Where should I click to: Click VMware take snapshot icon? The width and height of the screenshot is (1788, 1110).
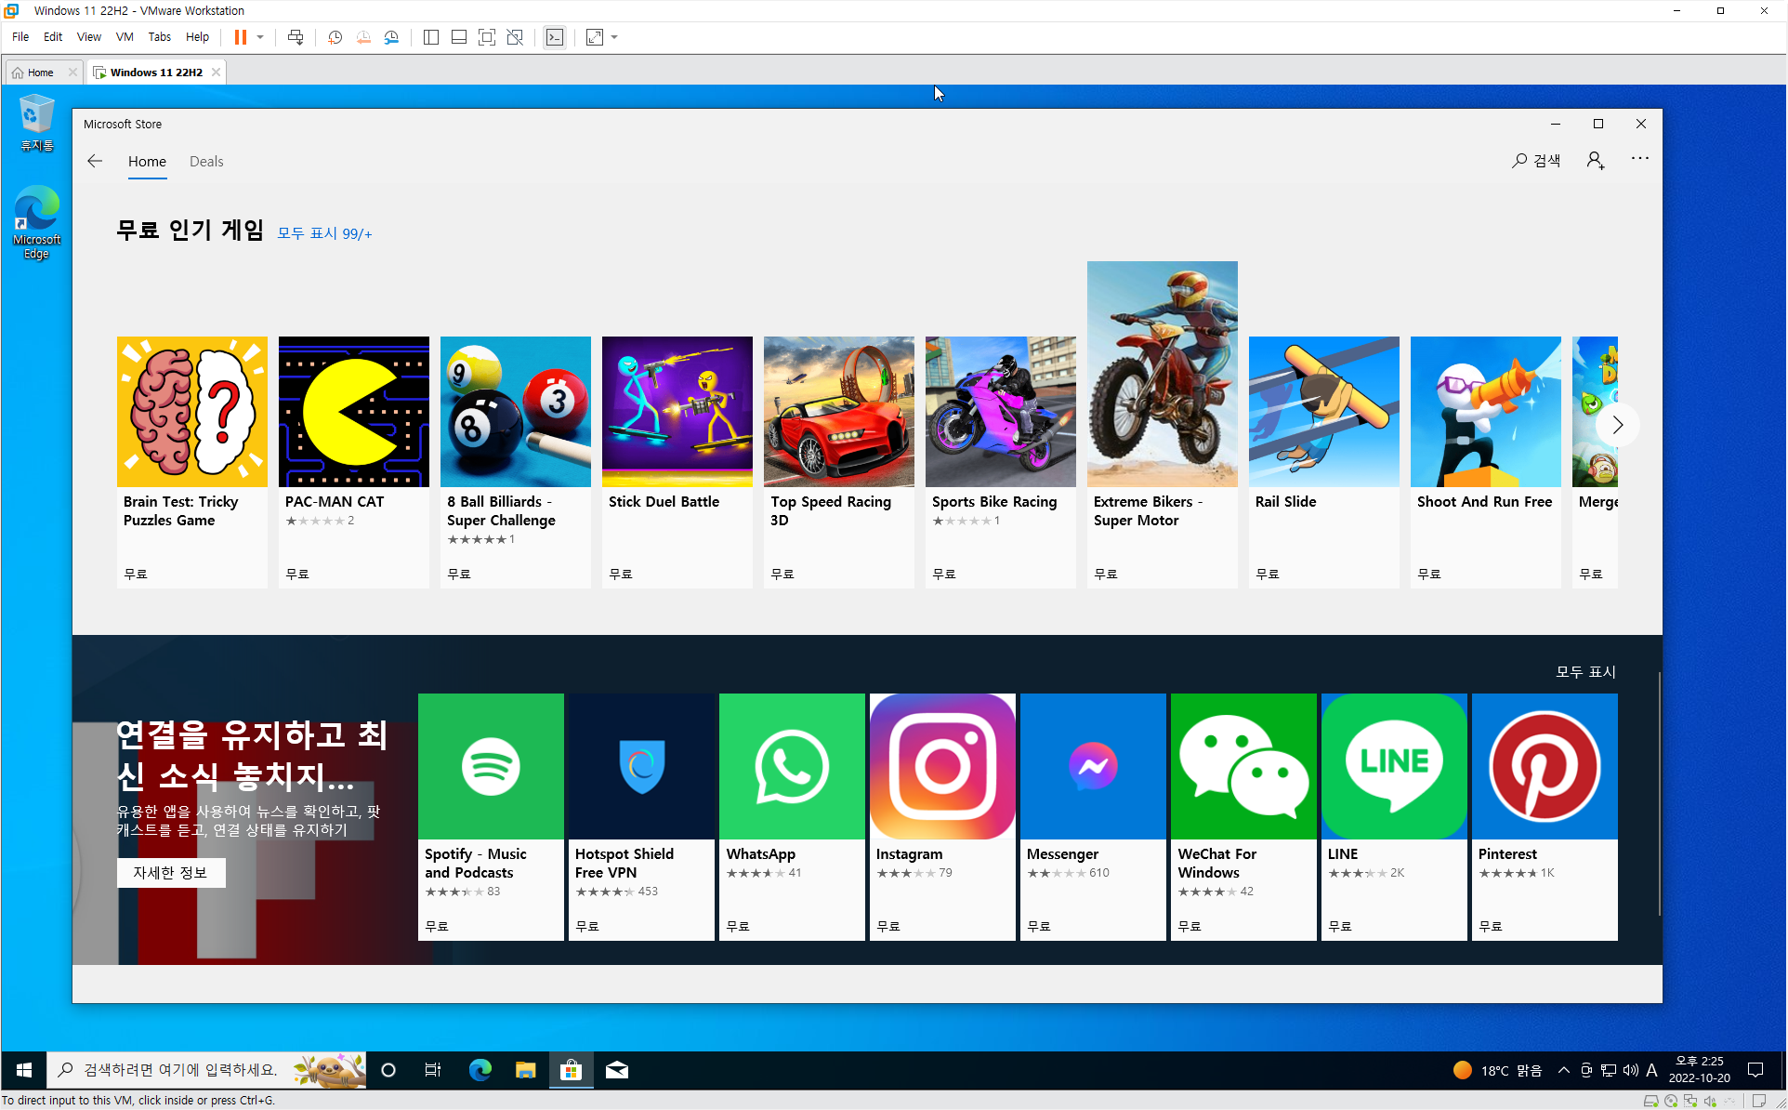[x=335, y=37]
